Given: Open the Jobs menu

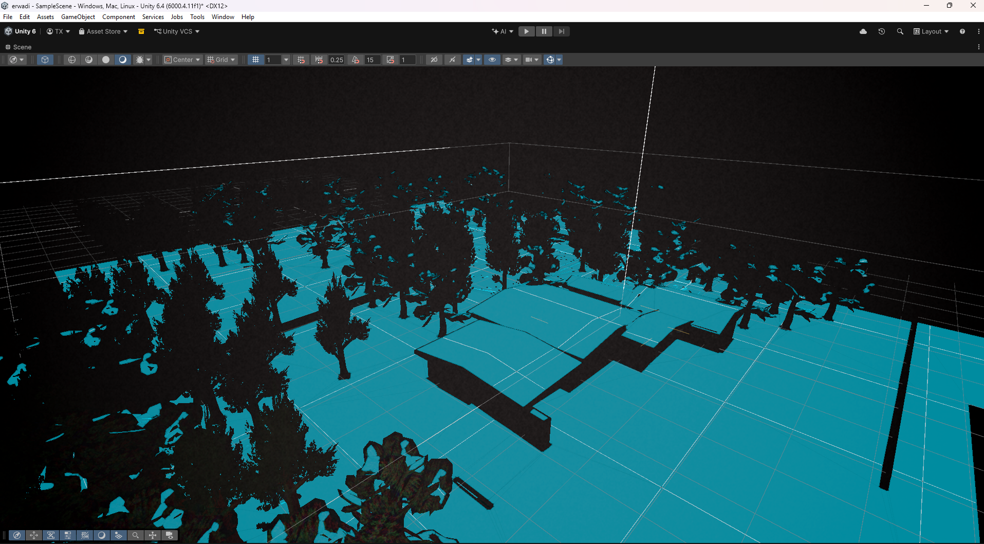Looking at the screenshot, I should (x=177, y=17).
